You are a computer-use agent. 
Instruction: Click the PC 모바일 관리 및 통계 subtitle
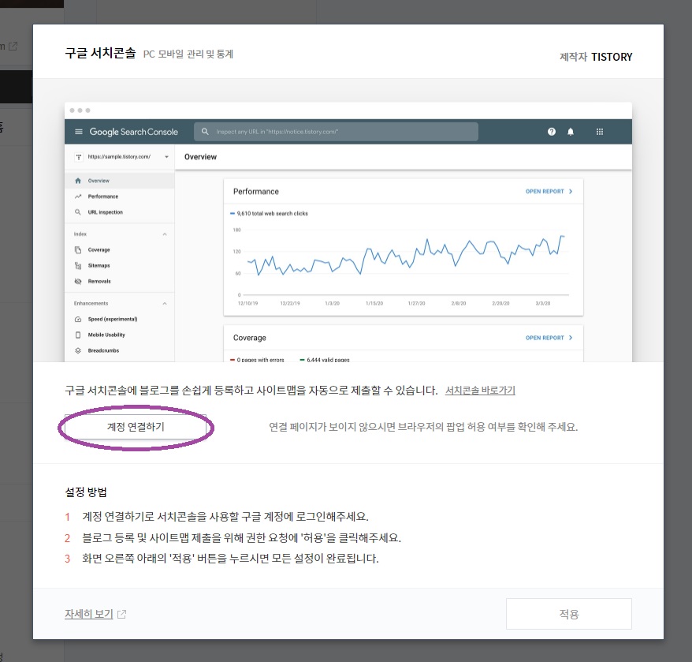coord(188,54)
